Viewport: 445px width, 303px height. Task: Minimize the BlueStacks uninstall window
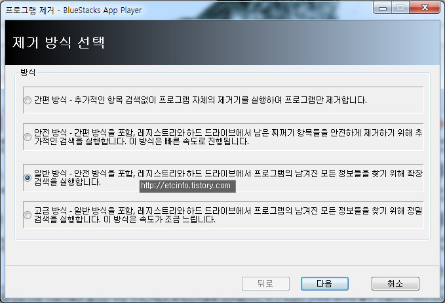(x=383, y=8)
